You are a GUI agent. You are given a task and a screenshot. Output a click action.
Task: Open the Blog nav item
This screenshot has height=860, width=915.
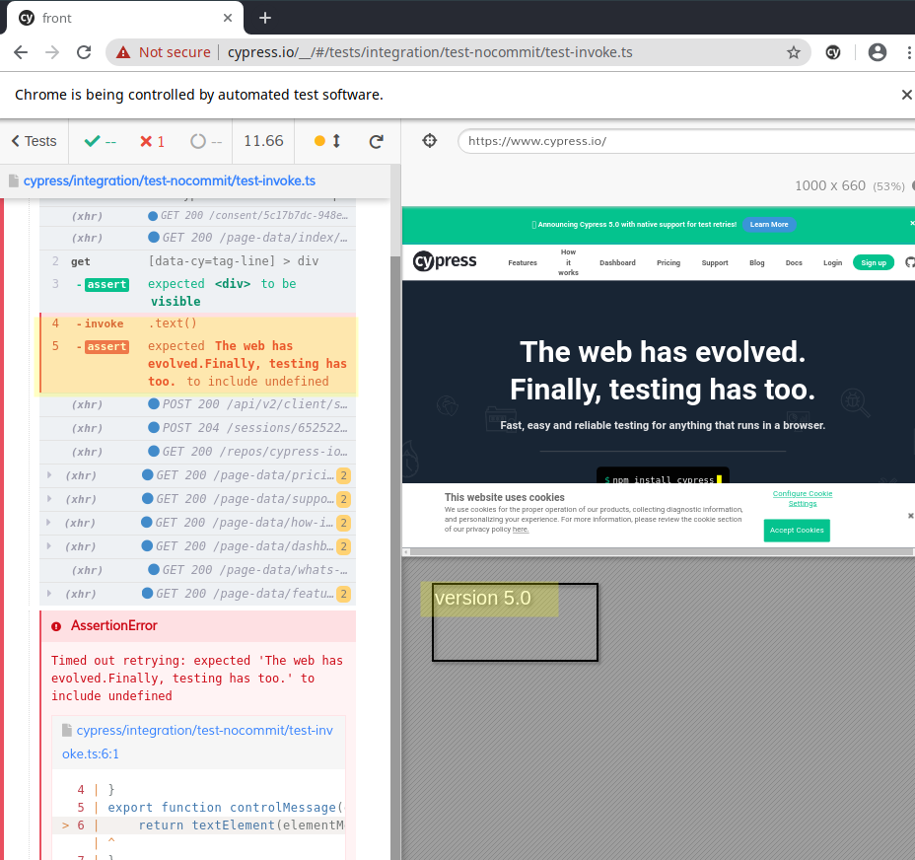757,262
